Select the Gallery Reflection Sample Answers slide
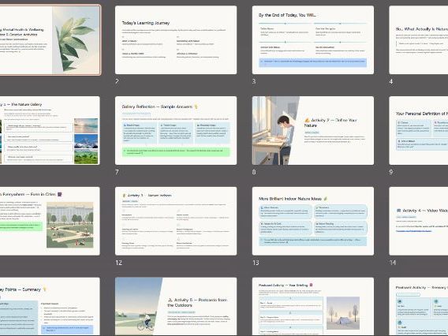This screenshot has width=448, height=336. pyautogui.click(x=176, y=131)
